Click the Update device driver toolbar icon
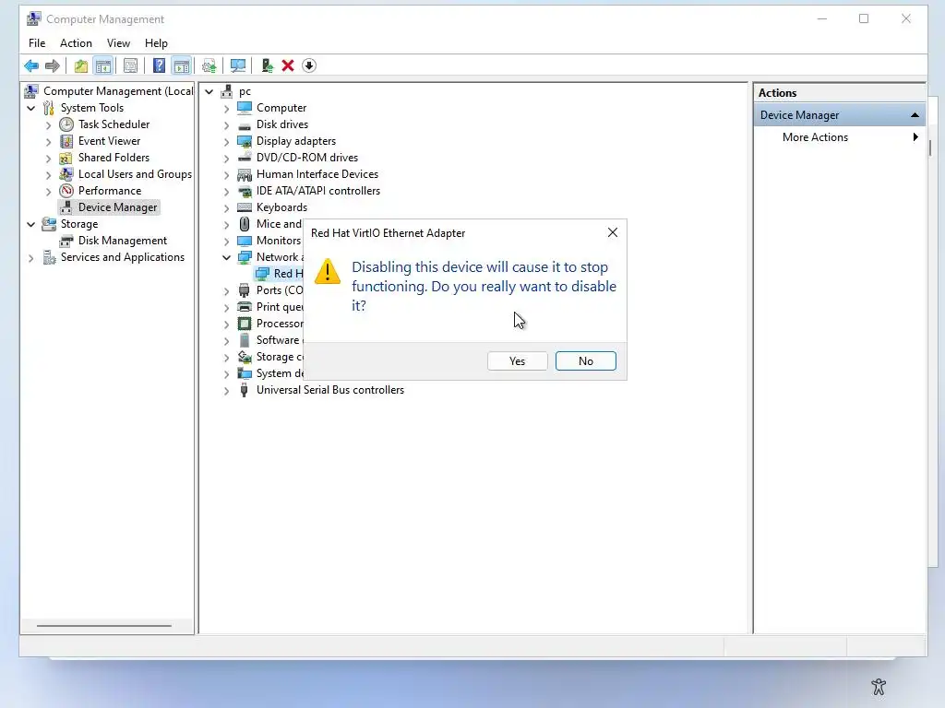The height and width of the screenshot is (708, 945). tap(209, 65)
